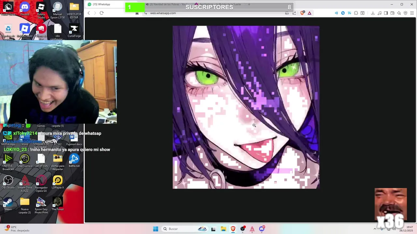The image size is (417, 234).
Task: Select the Nueva carpeta (3) folder
Action: click(x=25, y=206)
